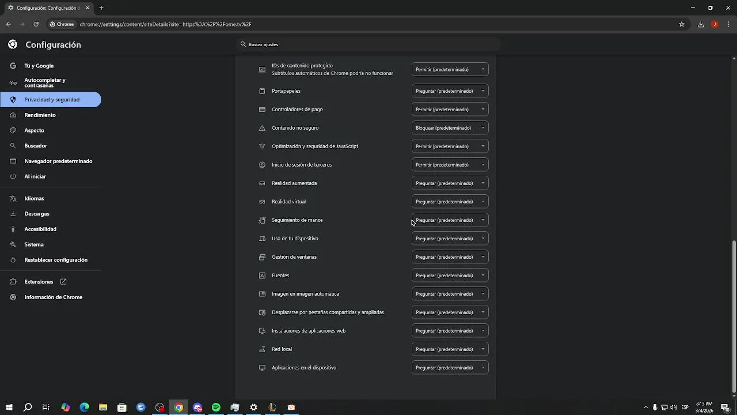
Task: Expand Uso de tu dispositivo dropdown
Action: coord(450,239)
